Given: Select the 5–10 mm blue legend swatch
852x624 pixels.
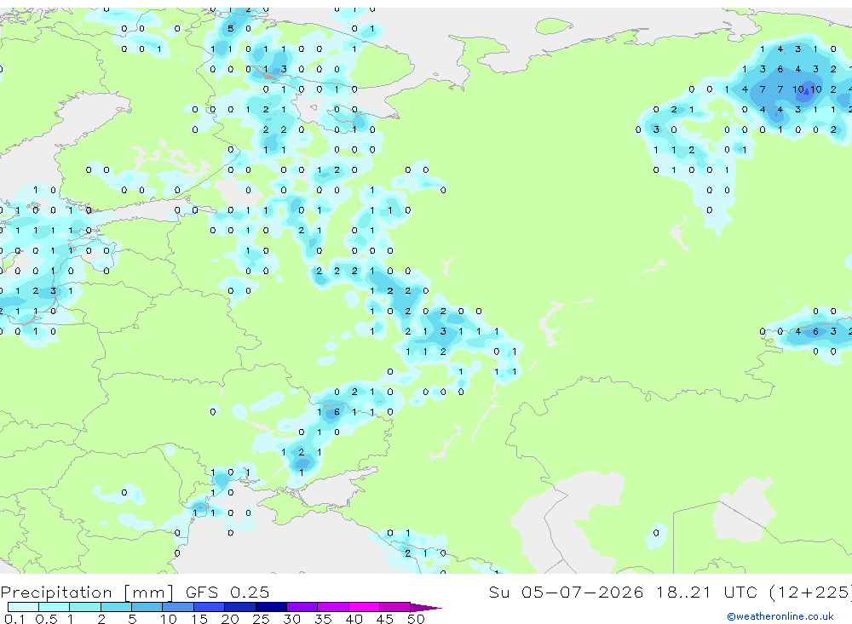Looking at the screenshot, I should 147,607.
